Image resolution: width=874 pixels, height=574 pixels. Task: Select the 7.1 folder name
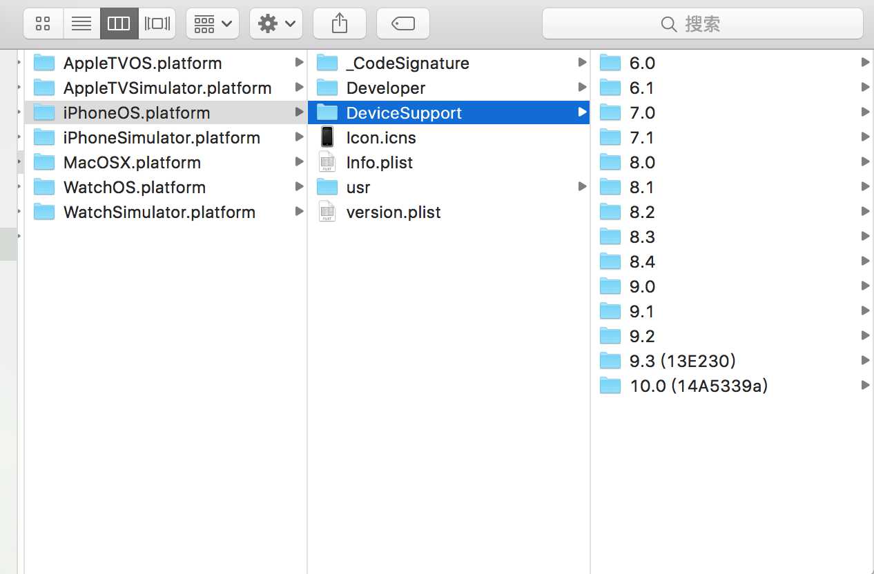coord(641,138)
